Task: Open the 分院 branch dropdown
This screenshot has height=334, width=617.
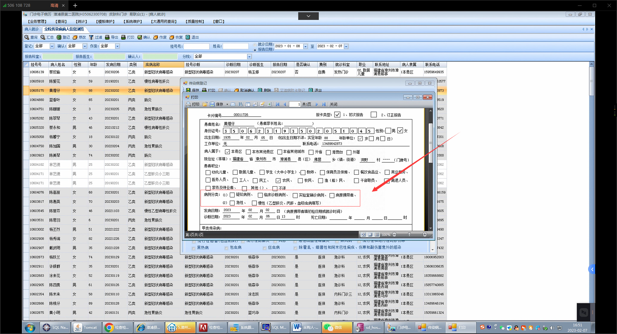Action: point(249,57)
